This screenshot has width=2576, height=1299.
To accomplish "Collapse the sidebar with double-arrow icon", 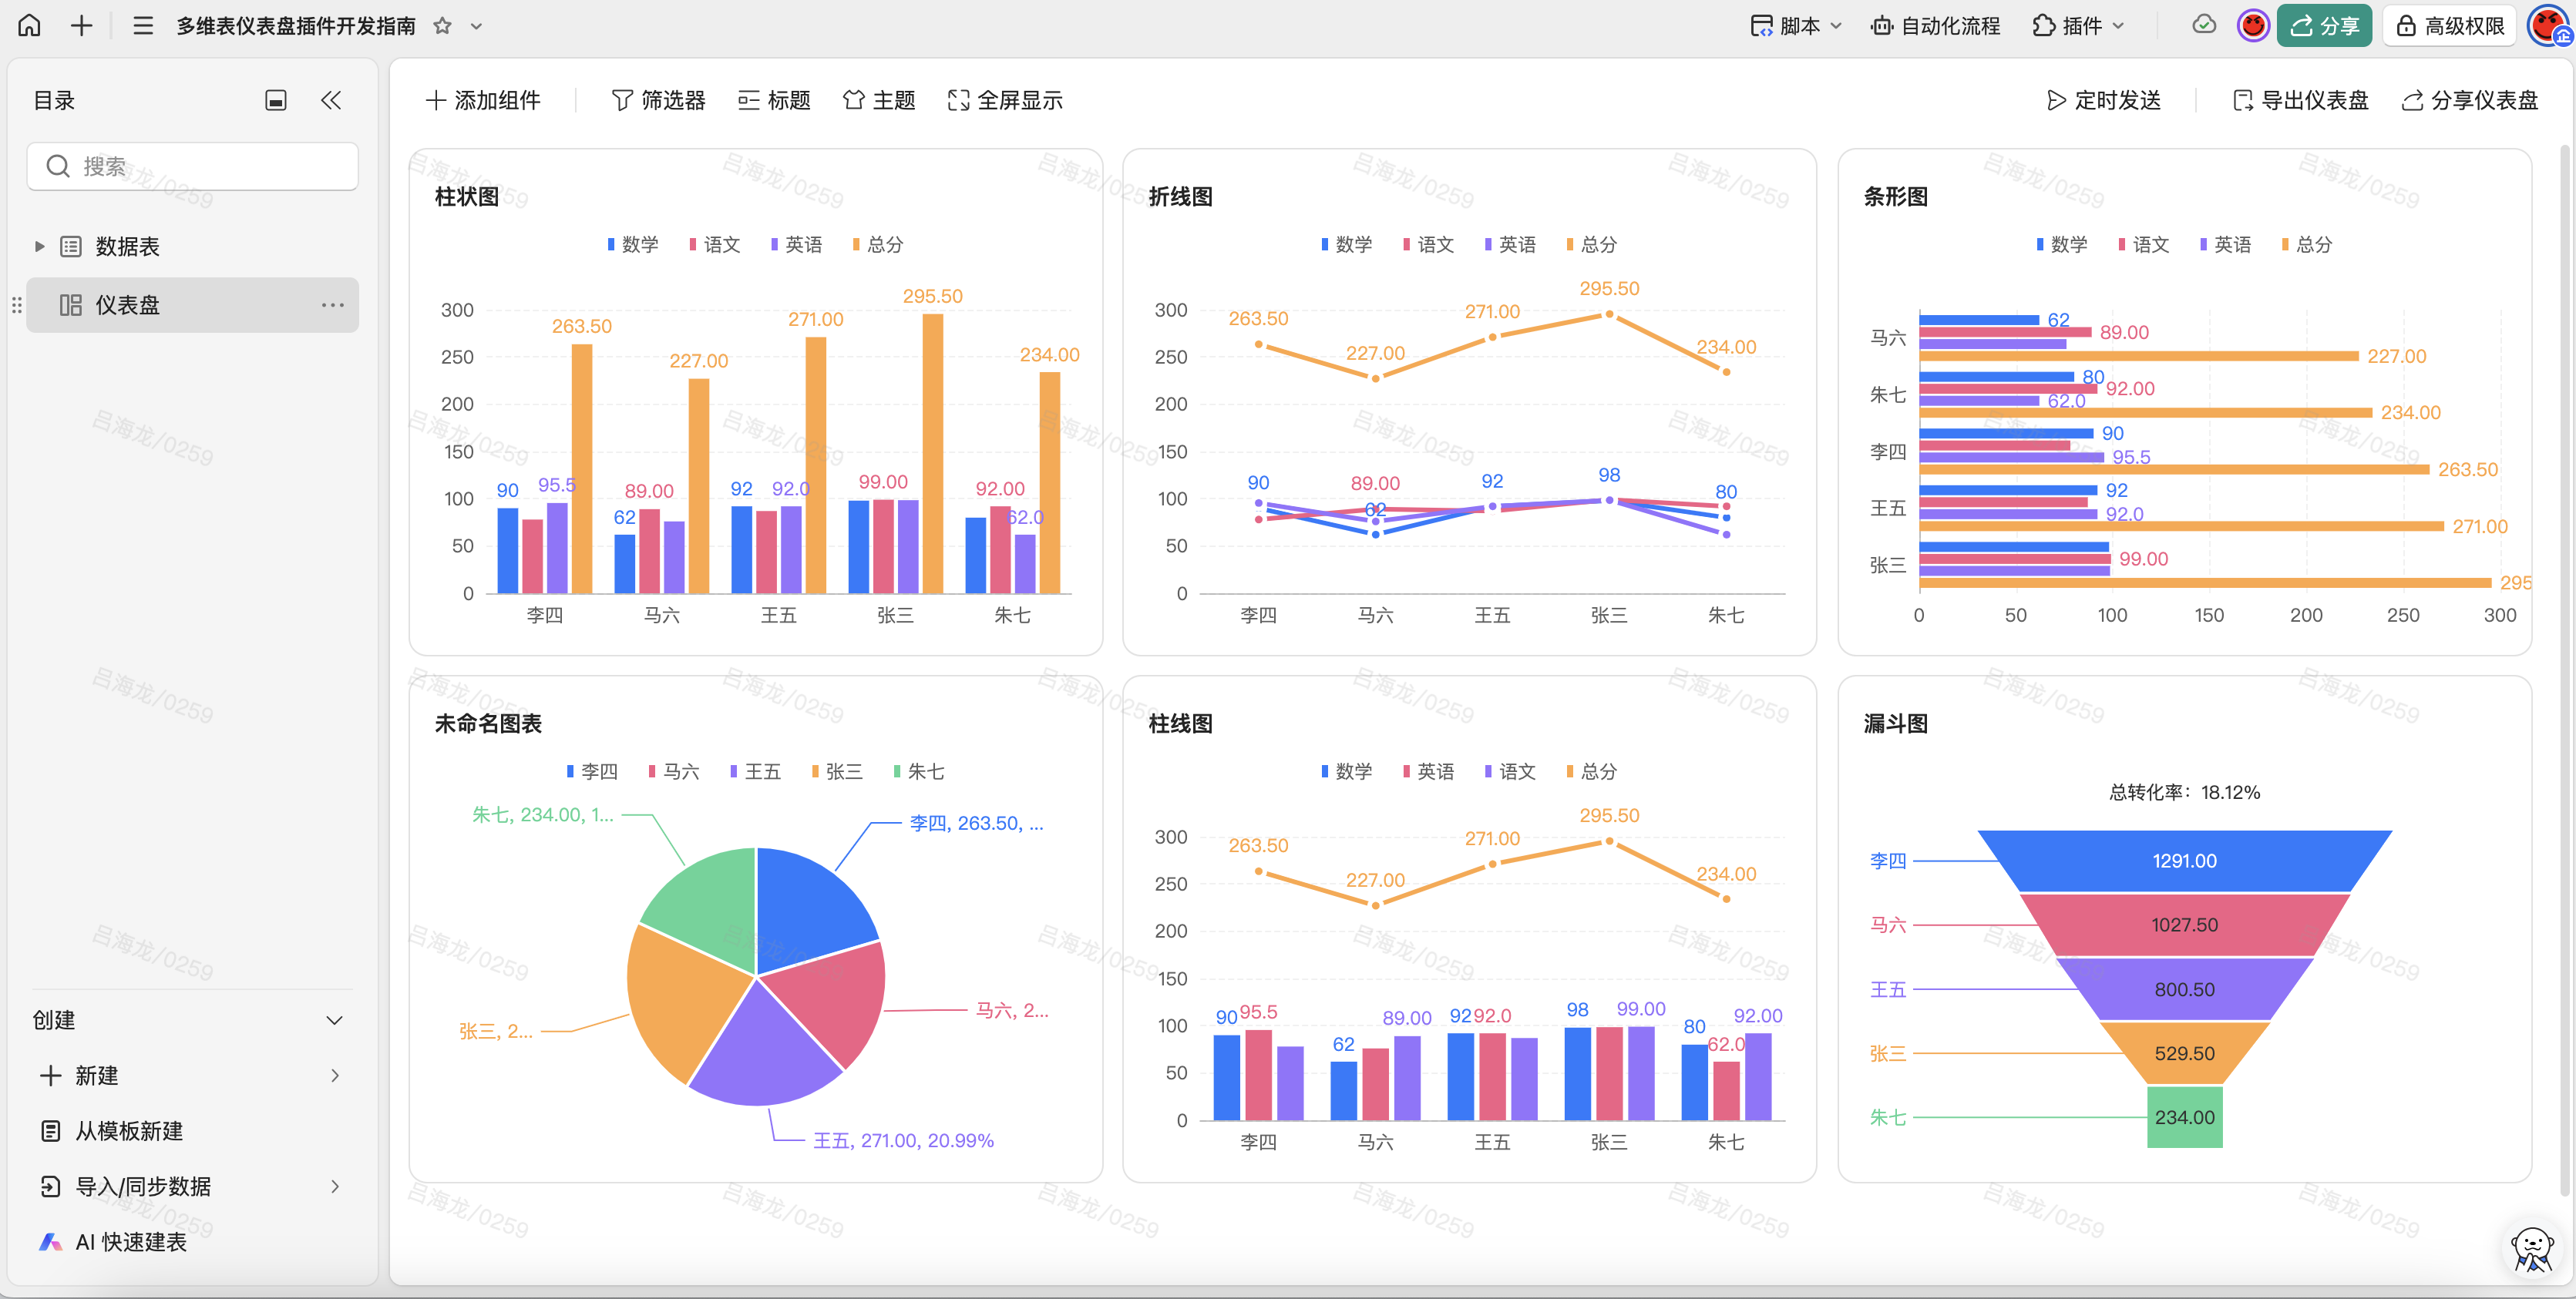I will click(x=331, y=100).
